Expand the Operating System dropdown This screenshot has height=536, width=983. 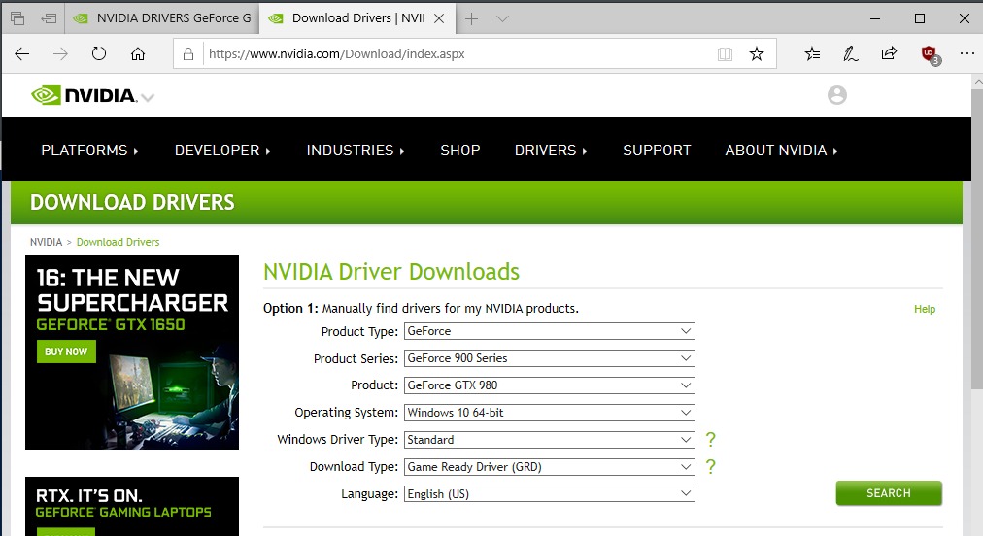click(x=550, y=413)
